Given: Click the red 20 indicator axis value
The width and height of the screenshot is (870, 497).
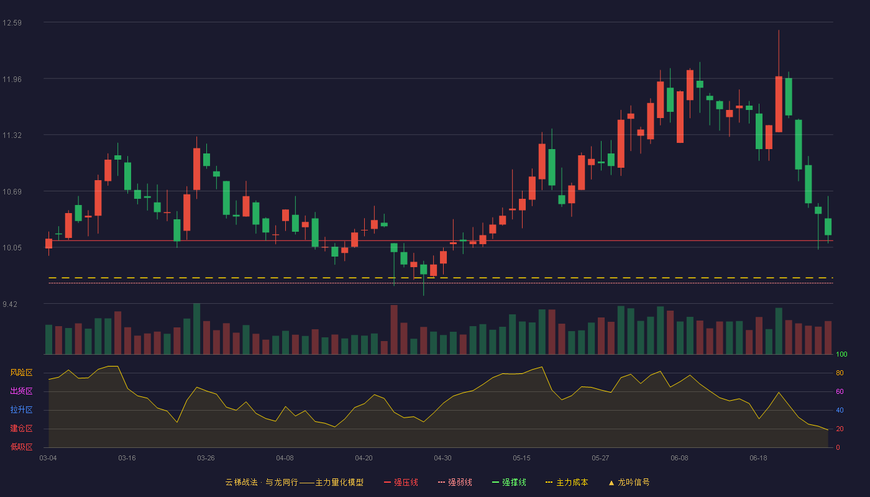Looking at the screenshot, I should click(840, 429).
